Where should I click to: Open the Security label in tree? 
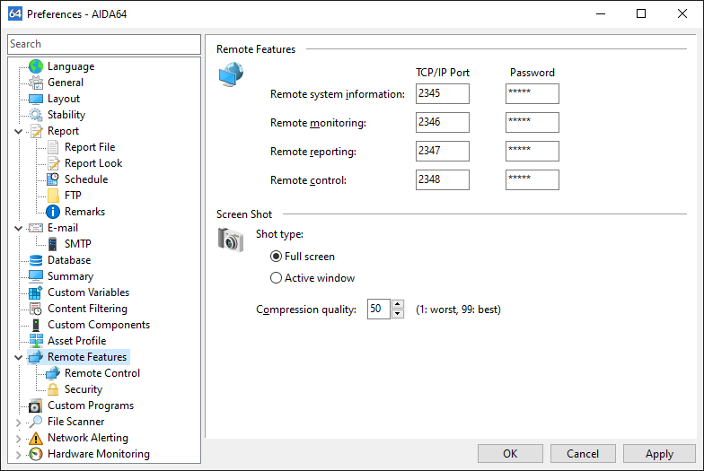pyautogui.click(x=84, y=389)
